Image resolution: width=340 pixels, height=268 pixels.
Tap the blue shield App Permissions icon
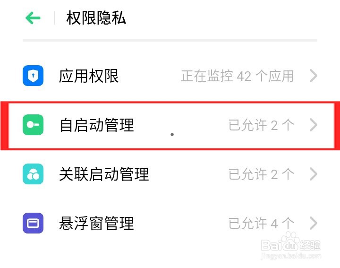coord(33,76)
